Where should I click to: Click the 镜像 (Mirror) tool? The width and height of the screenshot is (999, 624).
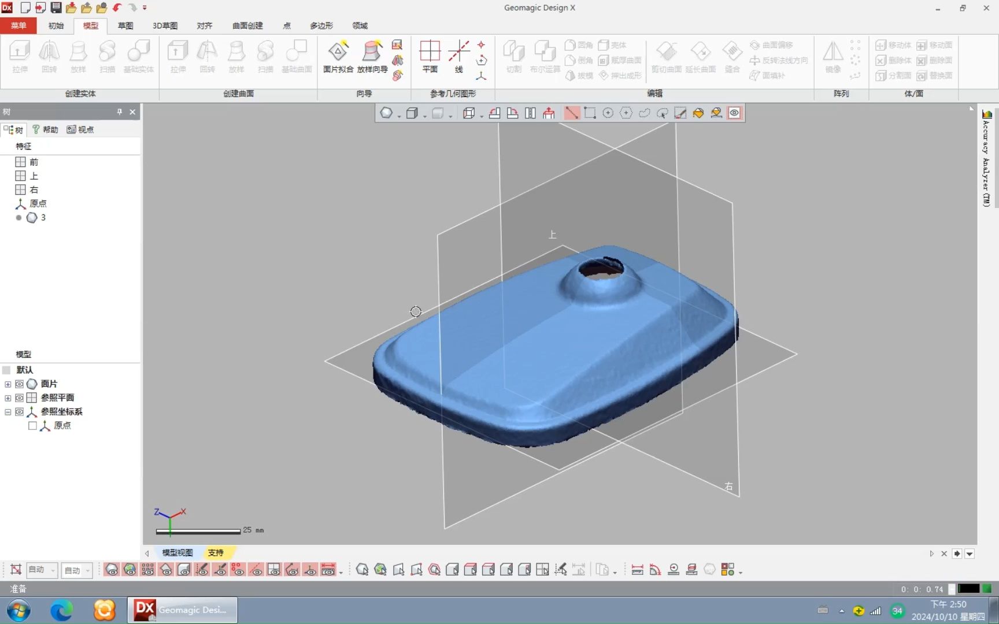[x=832, y=58]
